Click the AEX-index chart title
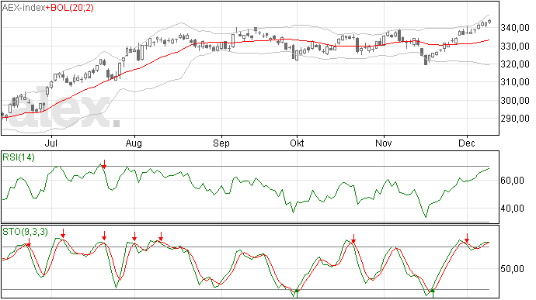The width and height of the screenshot is (536, 300). (23, 8)
